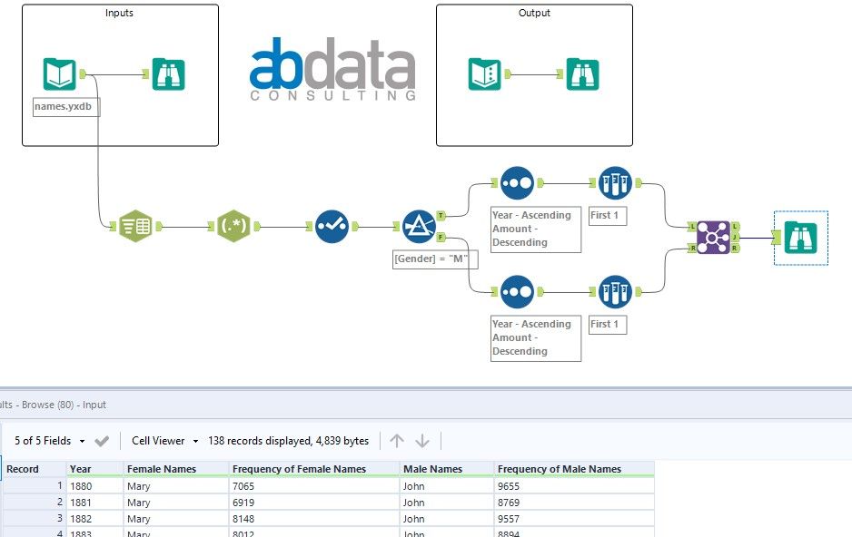Click the 138 records displayed status text
Screen dimensions: 852x537
(x=288, y=441)
